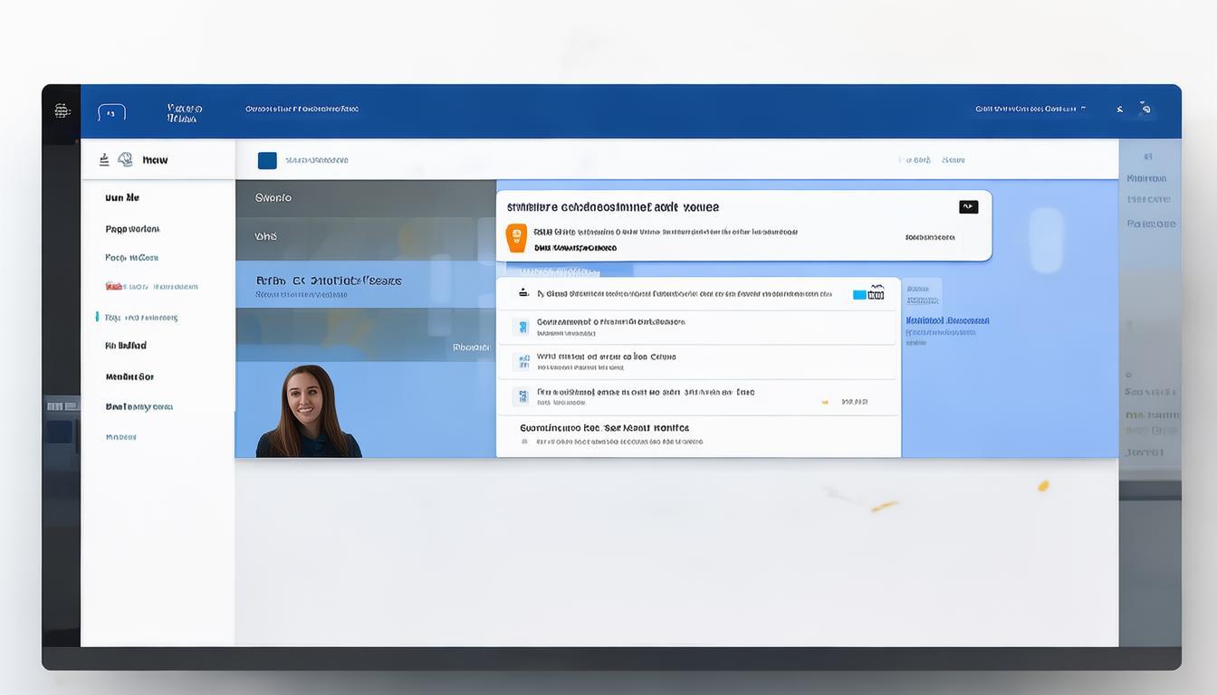Viewport: 1217px width, 695px height.
Task: Toggle the blue square checkbox in the toolbar
Action: pyautogui.click(x=267, y=160)
